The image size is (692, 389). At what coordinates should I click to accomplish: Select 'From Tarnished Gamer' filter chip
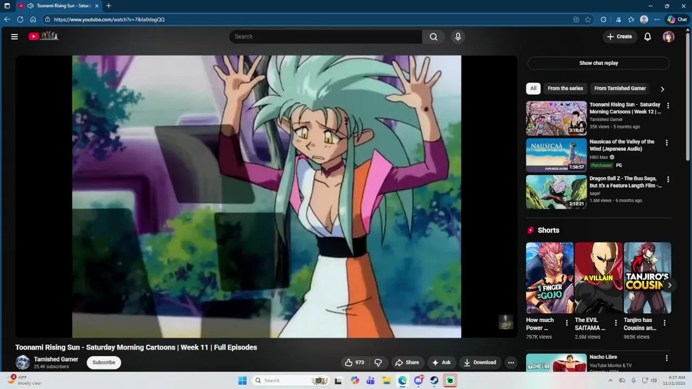[620, 89]
